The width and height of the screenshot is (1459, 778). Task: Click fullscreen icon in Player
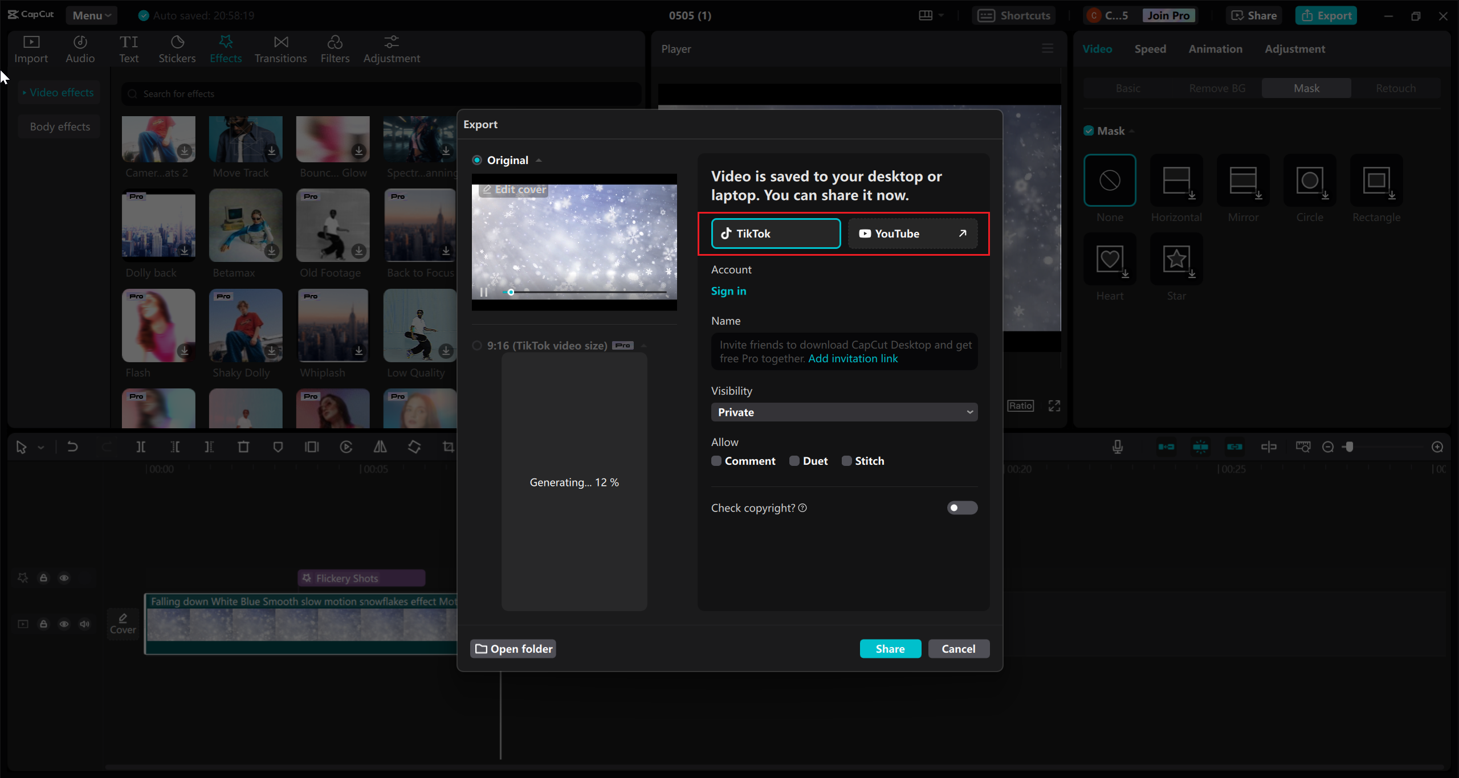[x=1054, y=406]
